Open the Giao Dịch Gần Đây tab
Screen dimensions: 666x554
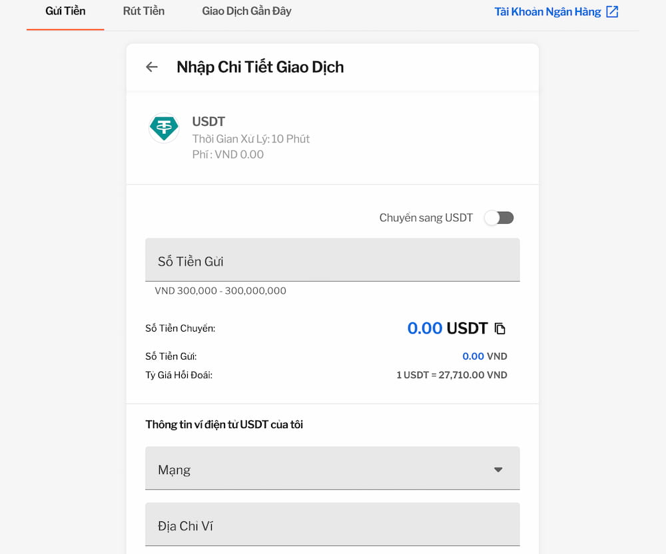click(246, 11)
